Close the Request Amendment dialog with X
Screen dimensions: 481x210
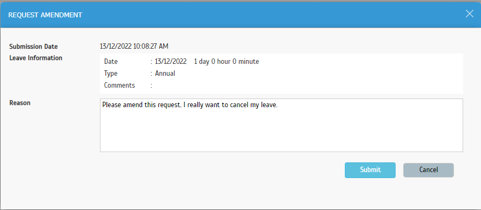coord(469,14)
